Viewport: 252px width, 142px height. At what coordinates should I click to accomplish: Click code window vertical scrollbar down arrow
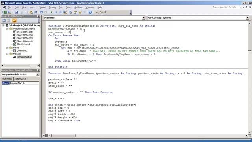pyautogui.click(x=249, y=133)
